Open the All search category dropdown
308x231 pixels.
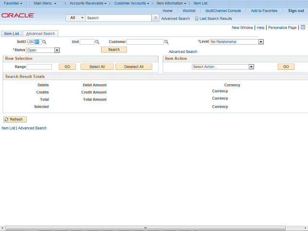click(76, 18)
